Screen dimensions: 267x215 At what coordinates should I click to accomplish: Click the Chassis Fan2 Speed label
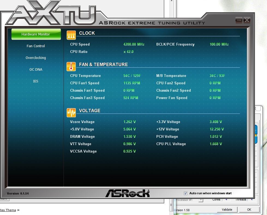click(x=173, y=91)
